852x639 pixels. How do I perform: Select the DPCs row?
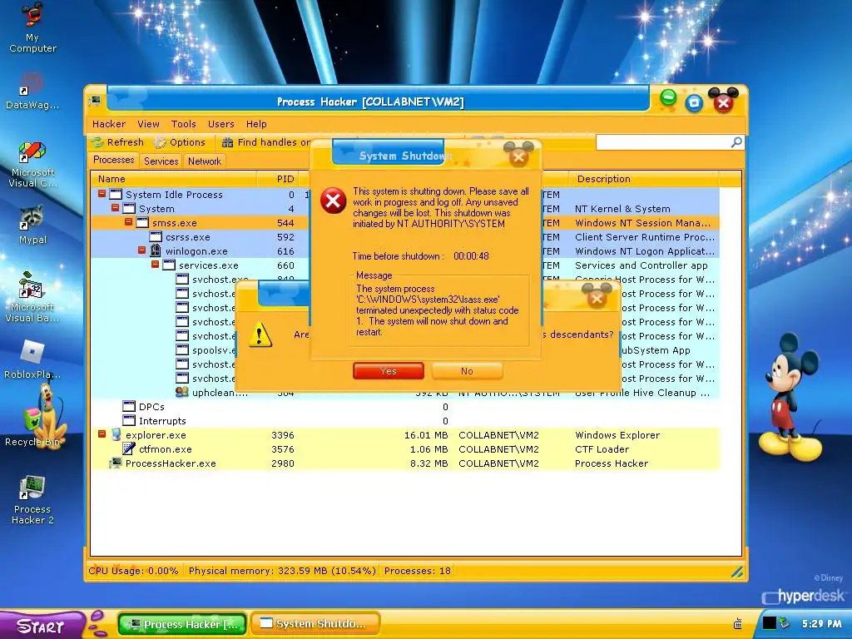(405, 406)
